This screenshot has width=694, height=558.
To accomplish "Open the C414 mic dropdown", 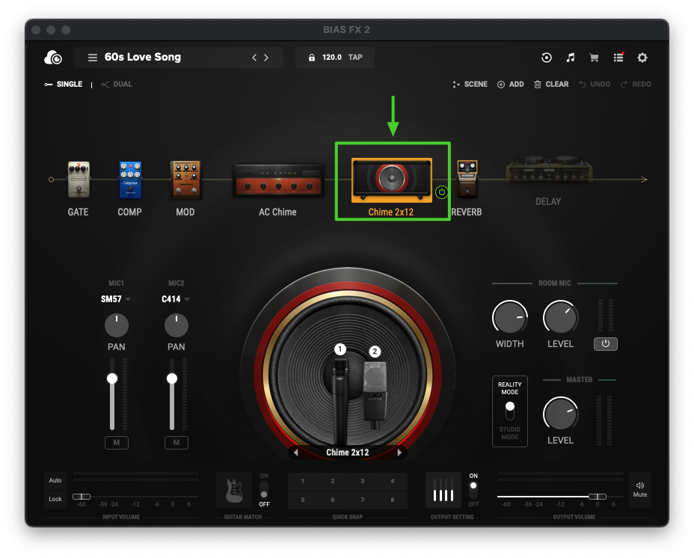I will (x=176, y=299).
